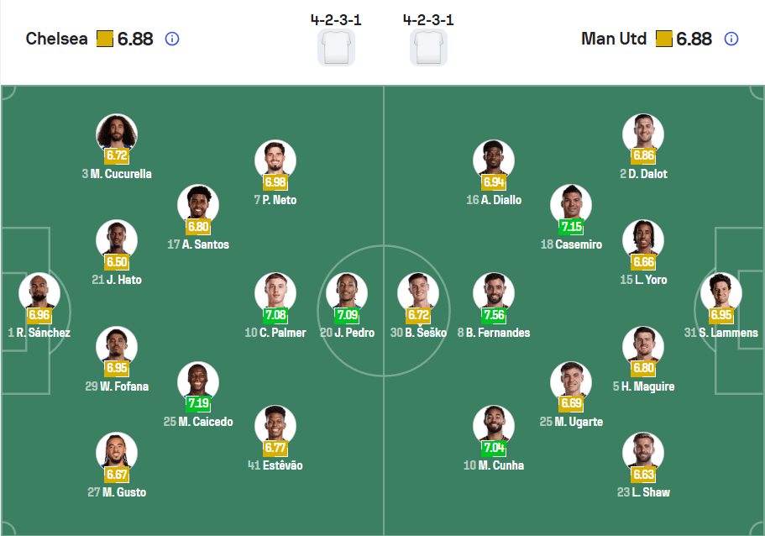765x536 pixels.
Task: Open S. Lammens goalkeeper profile
Action: [720, 293]
